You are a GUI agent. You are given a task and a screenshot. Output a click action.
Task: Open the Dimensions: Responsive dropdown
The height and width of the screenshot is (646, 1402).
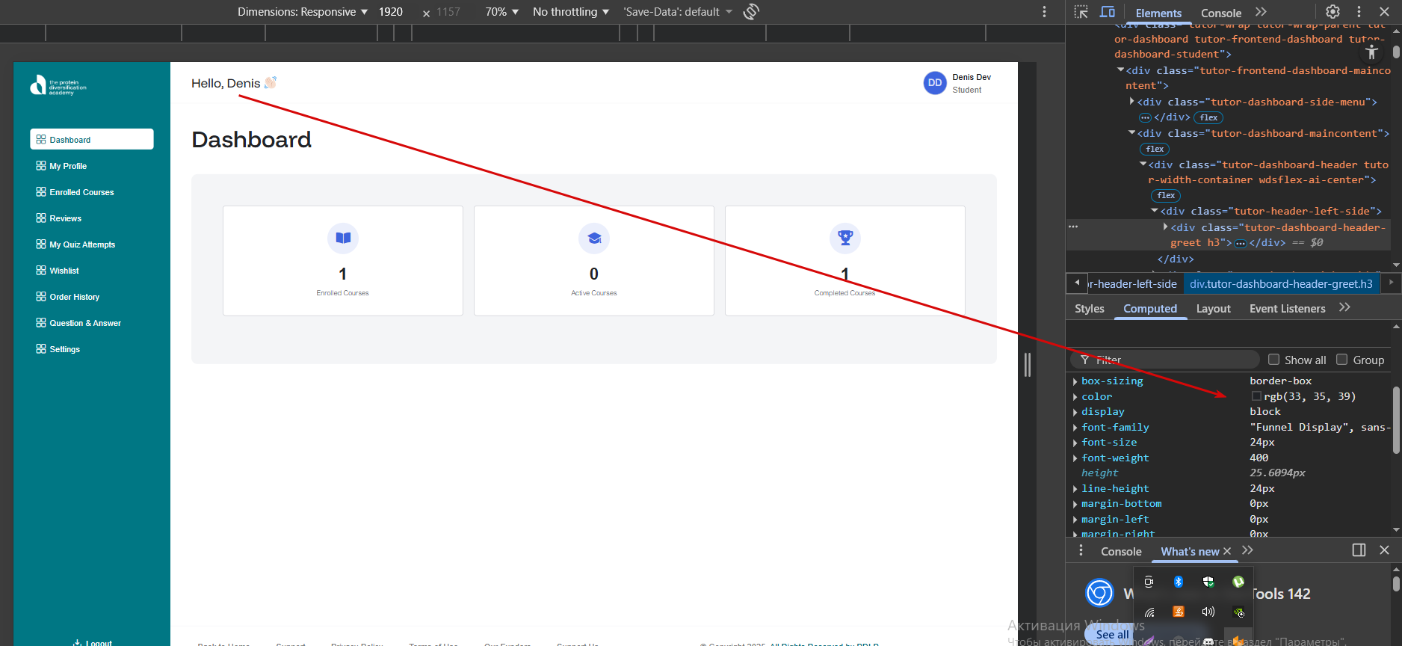[303, 12]
